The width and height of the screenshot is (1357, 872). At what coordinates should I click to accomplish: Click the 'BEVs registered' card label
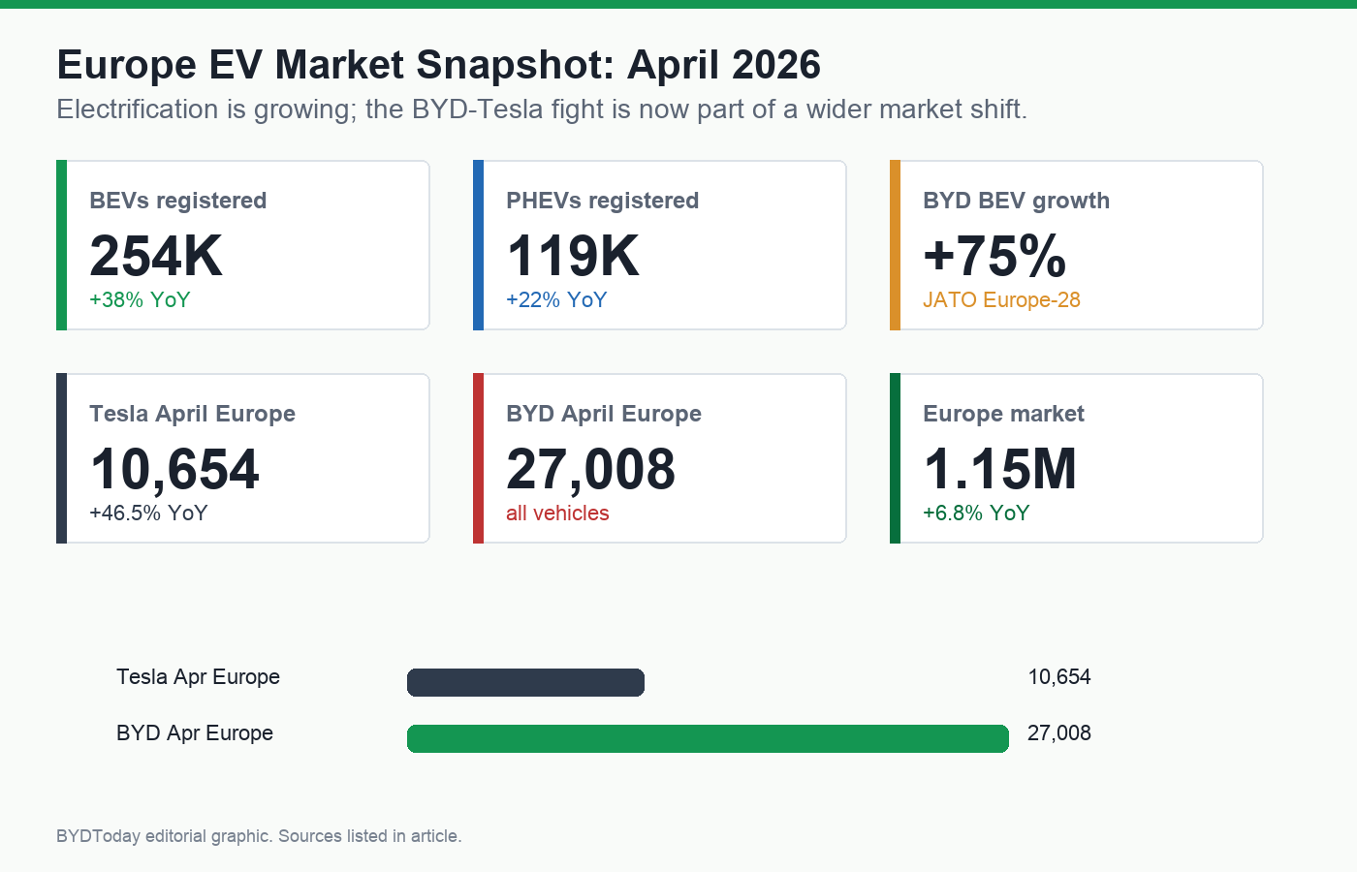click(177, 201)
